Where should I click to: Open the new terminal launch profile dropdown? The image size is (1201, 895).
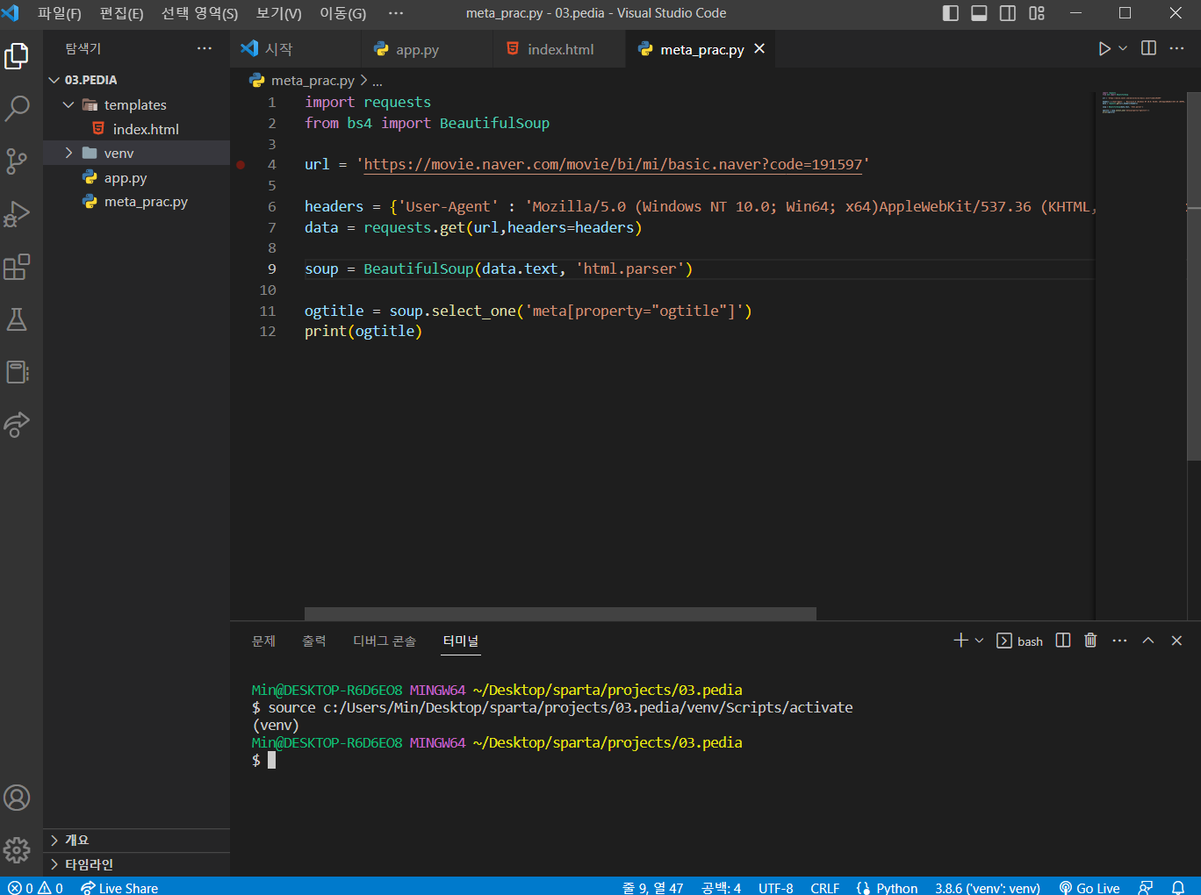980,641
